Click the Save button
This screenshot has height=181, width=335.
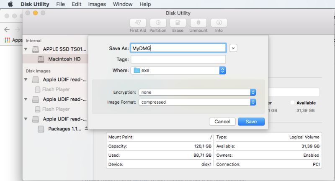coord(251,122)
